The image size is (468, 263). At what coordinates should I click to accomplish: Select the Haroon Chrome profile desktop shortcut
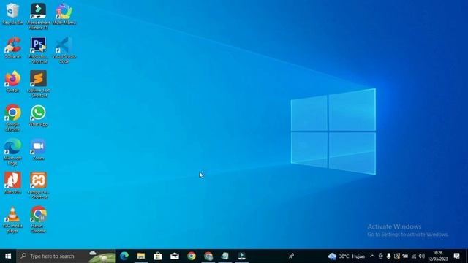(38, 220)
